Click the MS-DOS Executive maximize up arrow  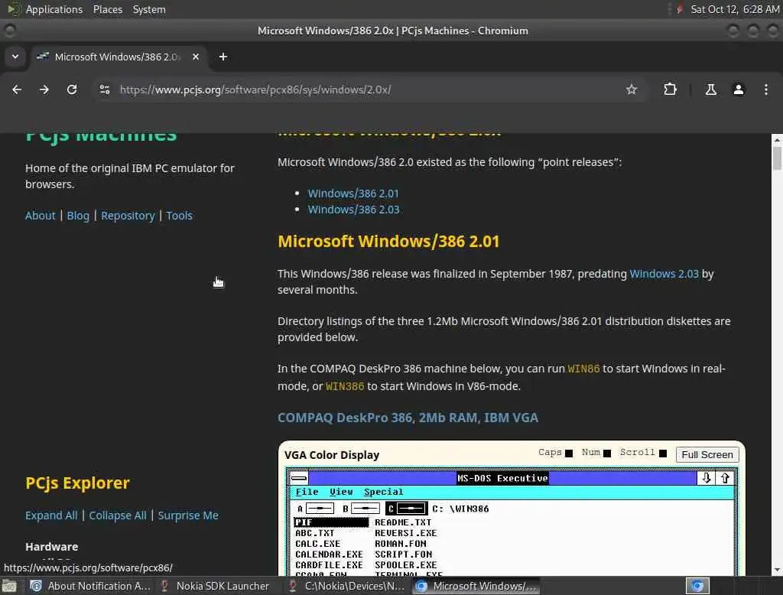725,478
